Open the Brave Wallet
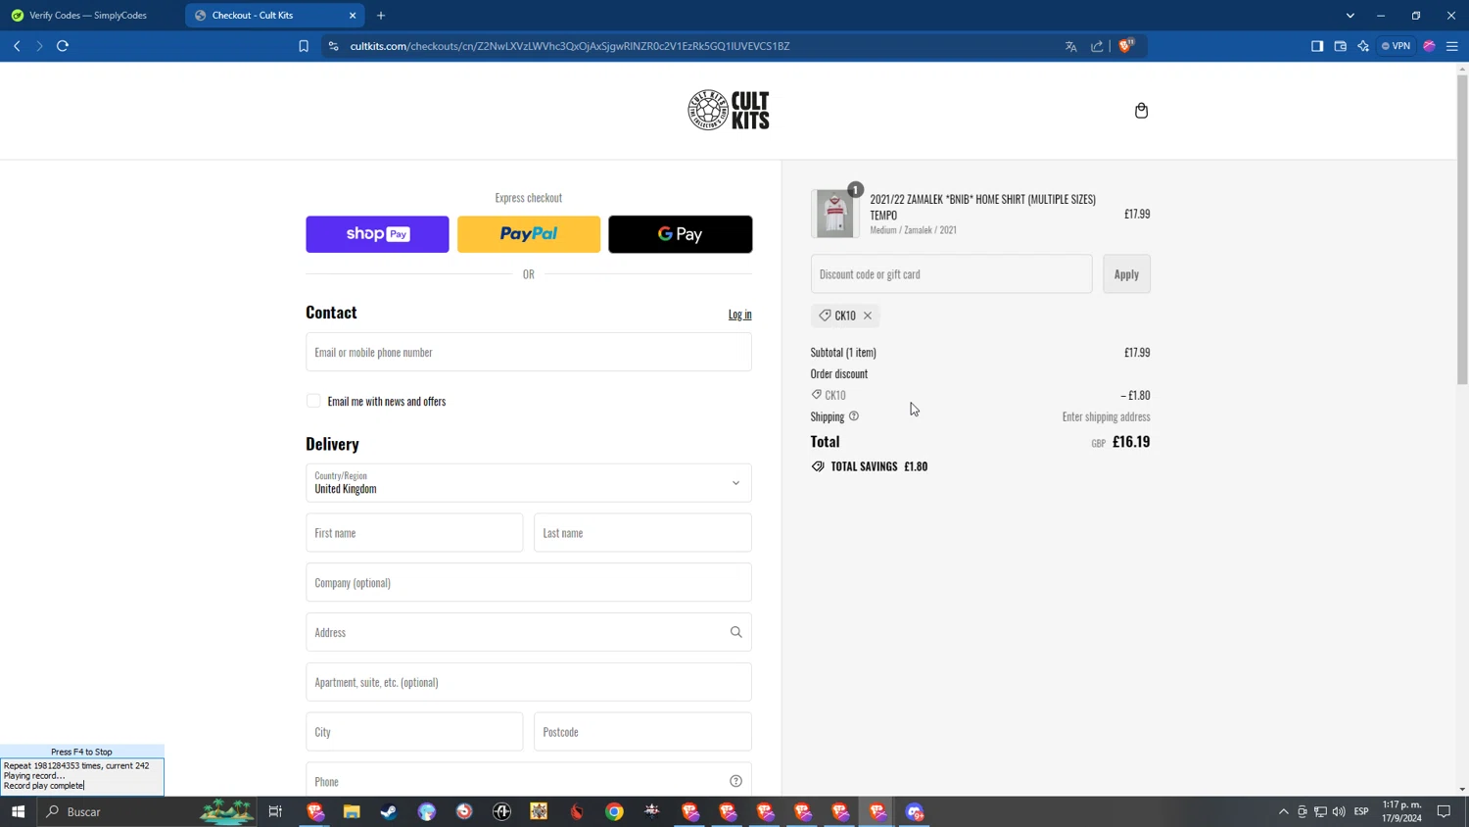 1341,46
